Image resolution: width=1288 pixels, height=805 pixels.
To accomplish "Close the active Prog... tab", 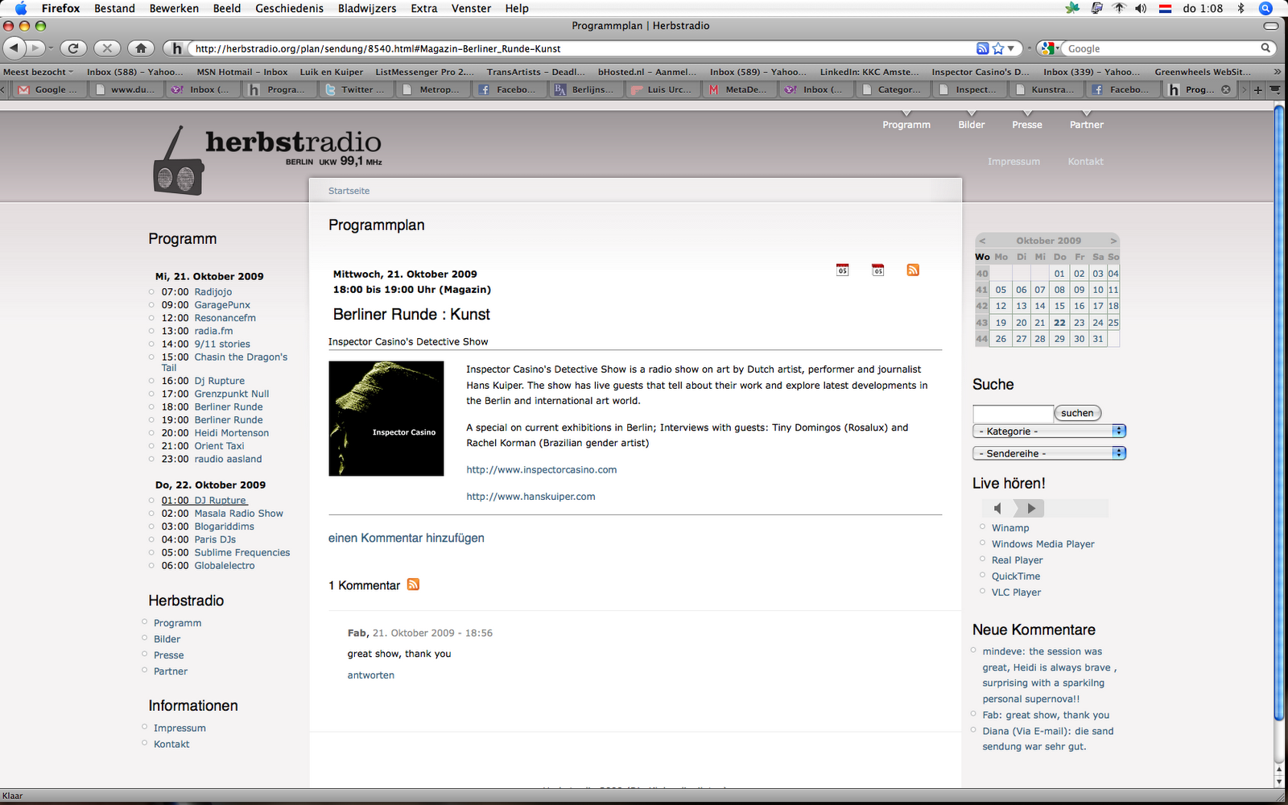I will click(1226, 89).
